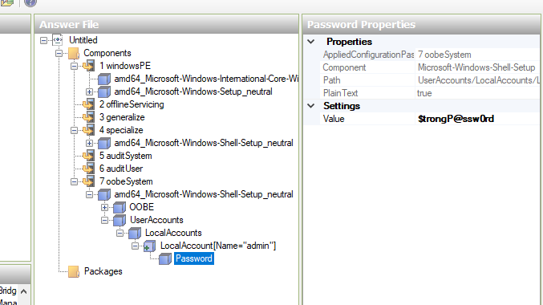Click the Value field $trongP@ssw0rd

click(x=478, y=119)
